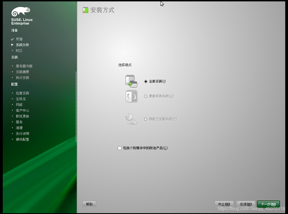Click the repair wrench icon

point(131,119)
